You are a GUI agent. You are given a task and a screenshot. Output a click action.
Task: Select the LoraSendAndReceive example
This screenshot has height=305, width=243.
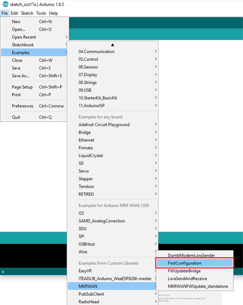click(187, 279)
